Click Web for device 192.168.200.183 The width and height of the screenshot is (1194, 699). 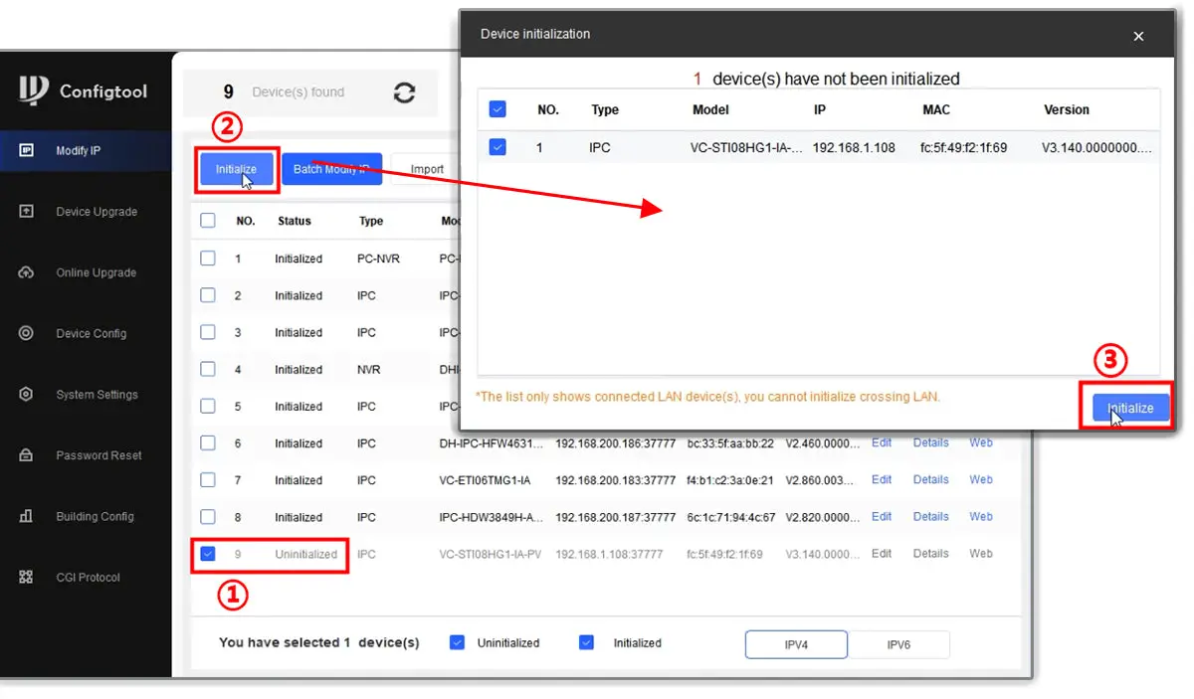981,479
